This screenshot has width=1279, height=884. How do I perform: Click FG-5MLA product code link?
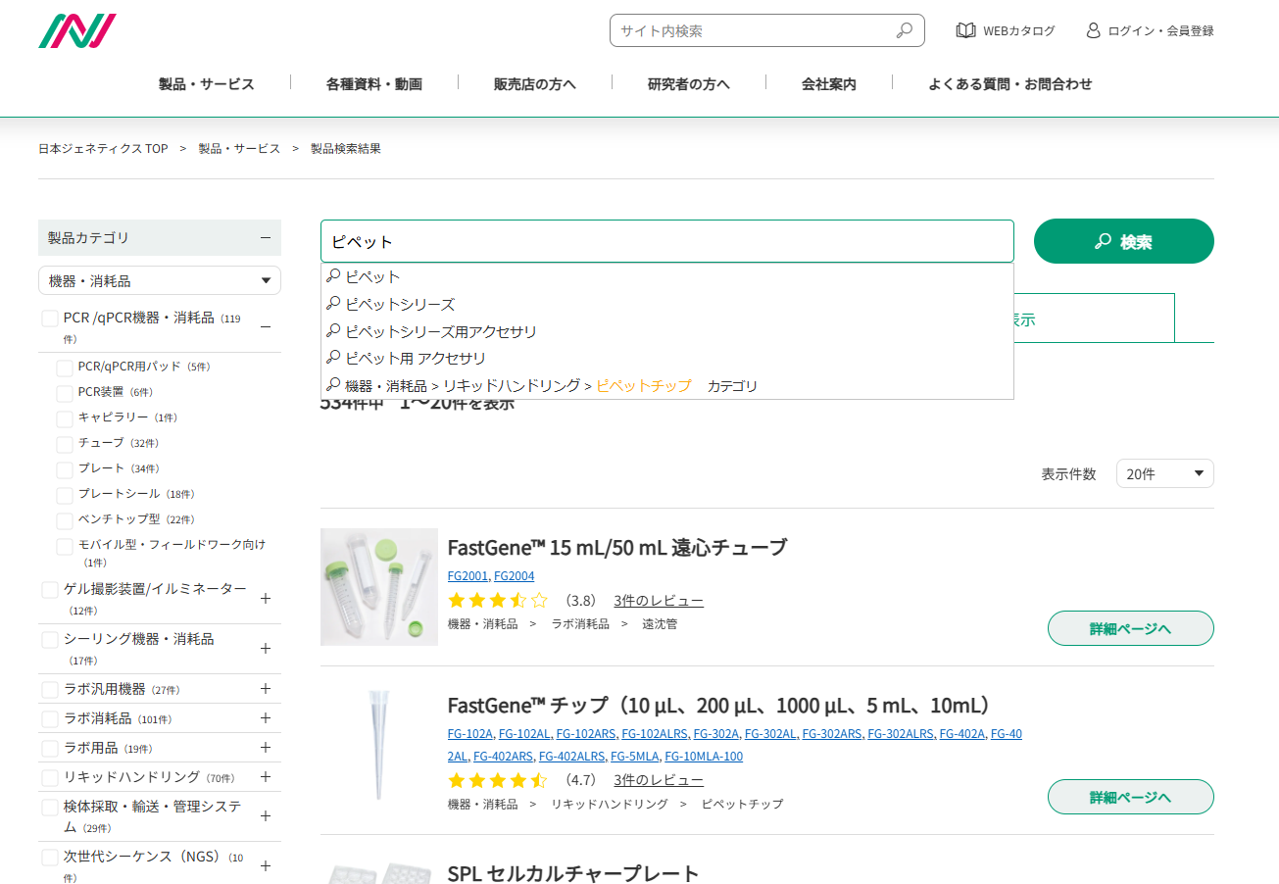pos(634,757)
